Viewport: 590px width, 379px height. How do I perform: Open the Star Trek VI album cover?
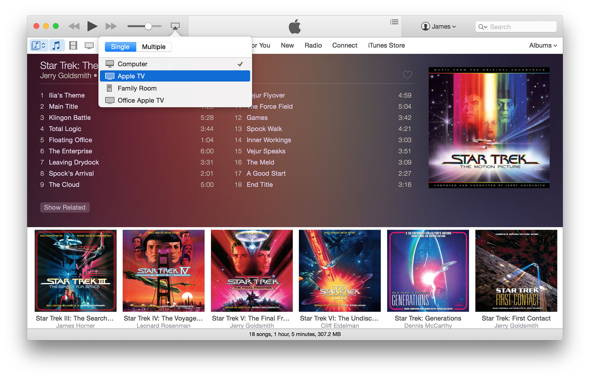pos(340,271)
